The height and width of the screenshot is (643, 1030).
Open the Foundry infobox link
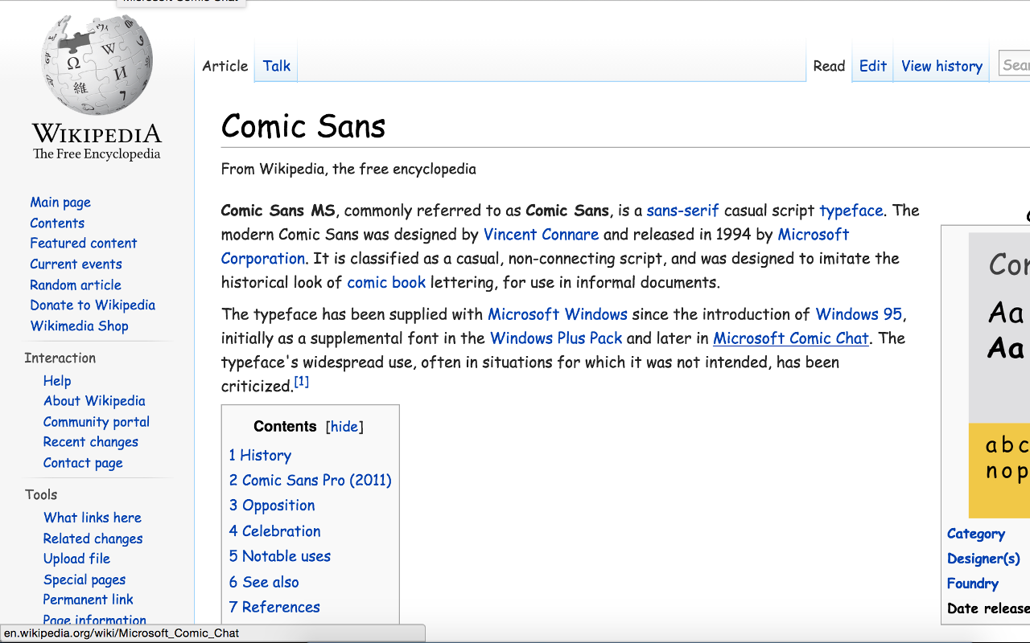pos(973,584)
